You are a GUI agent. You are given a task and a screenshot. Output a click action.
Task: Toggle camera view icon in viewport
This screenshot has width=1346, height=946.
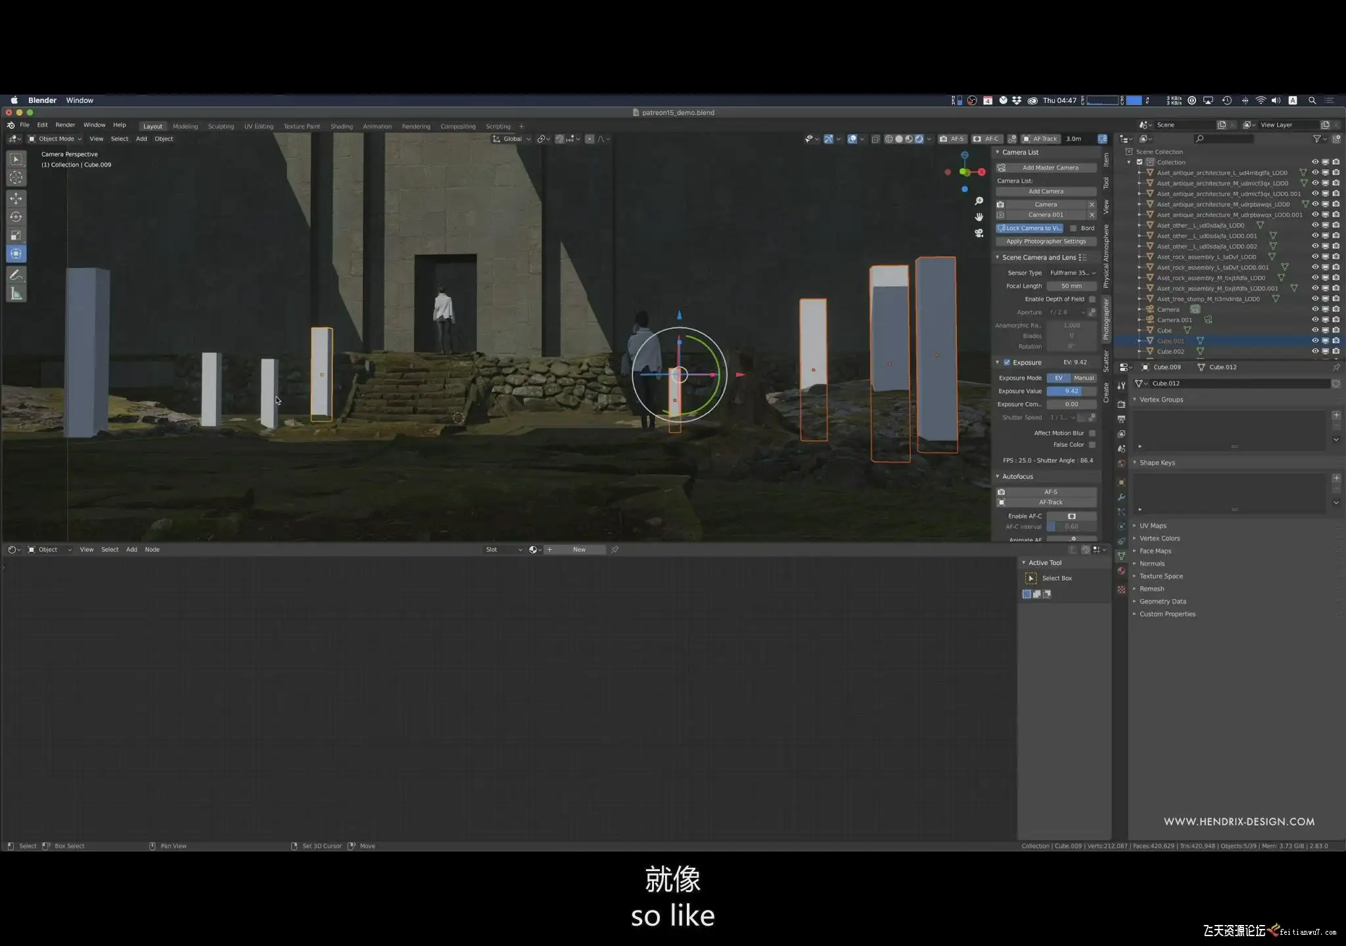[979, 233]
